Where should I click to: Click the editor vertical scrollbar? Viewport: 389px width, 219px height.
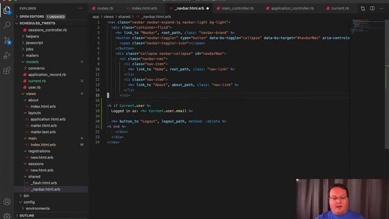(387, 85)
